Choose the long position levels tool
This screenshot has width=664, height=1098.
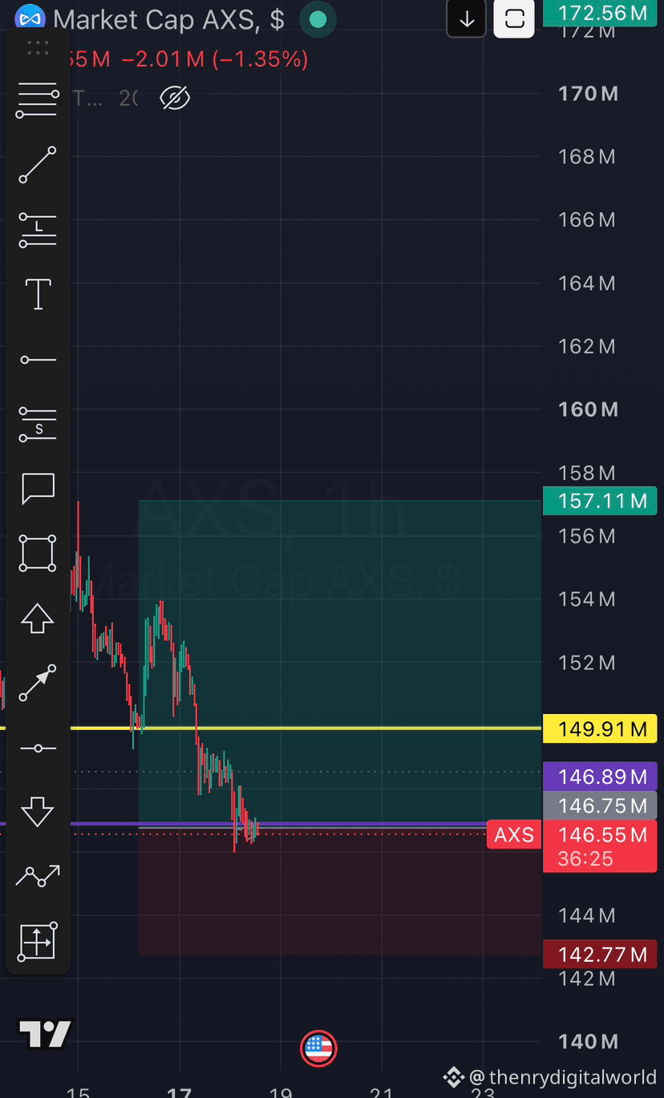pyautogui.click(x=38, y=229)
